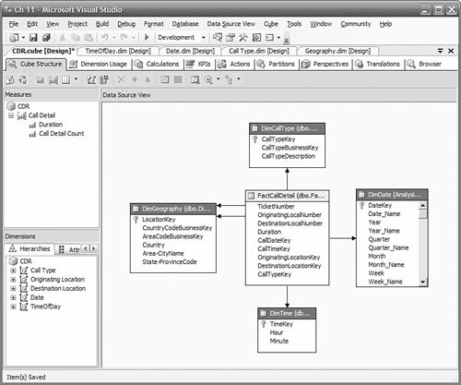Image resolution: width=461 pixels, height=385 pixels.
Task: Switch to the Browser tab
Action: pyautogui.click(x=424, y=64)
